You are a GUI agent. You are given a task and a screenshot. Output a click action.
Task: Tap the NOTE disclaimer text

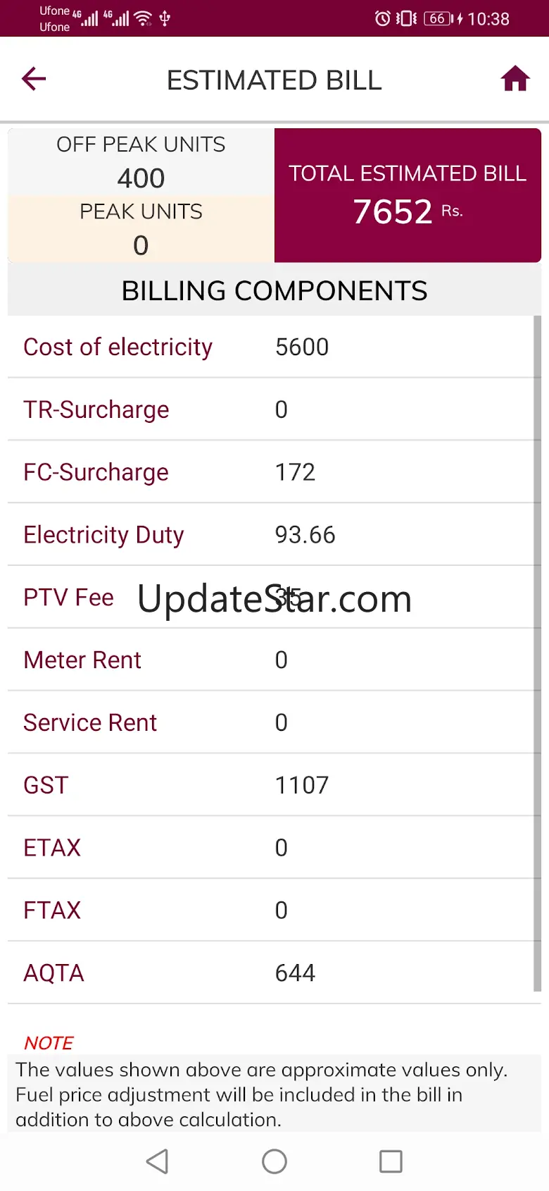262,1094
